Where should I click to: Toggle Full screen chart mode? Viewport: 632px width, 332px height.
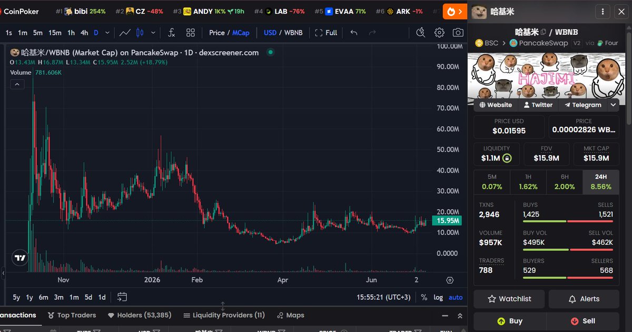[326, 33]
